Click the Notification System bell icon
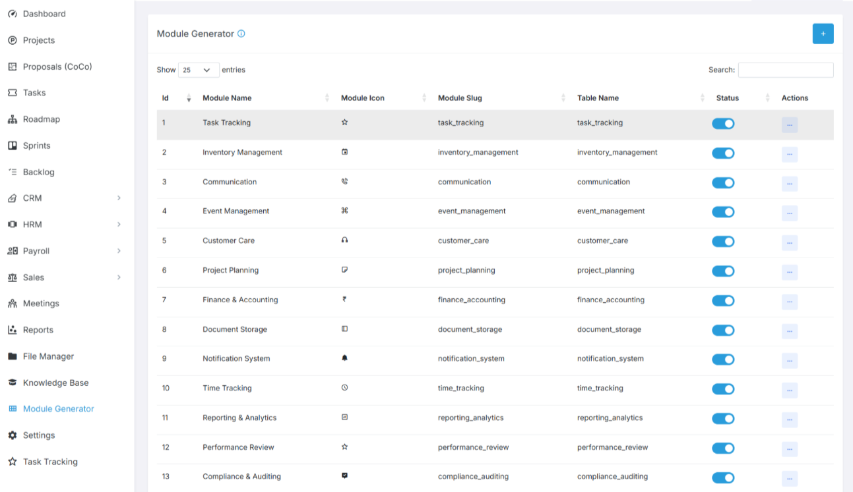853x492 pixels. click(x=344, y=358)
